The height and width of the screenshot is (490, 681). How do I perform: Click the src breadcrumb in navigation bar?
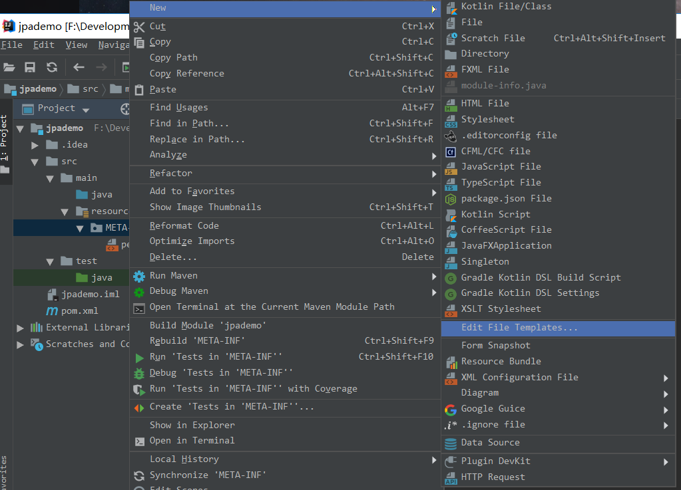90,89
